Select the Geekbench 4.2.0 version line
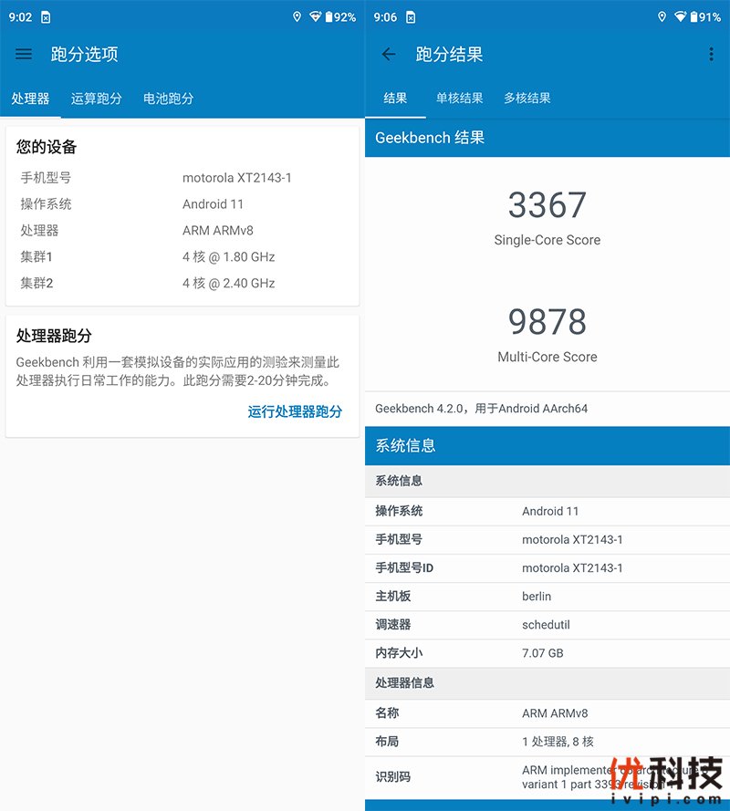The image size is (730, 811). [x=481, y=409]
